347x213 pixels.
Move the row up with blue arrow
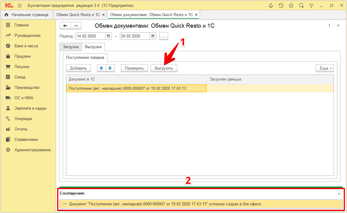click(x=101, y=68)
